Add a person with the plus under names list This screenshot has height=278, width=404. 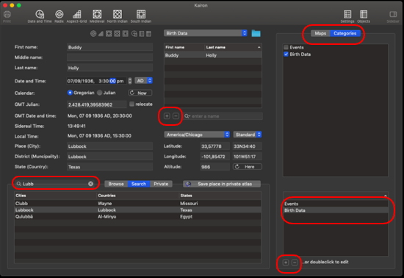pyautogui.click(x=167, y=116)
